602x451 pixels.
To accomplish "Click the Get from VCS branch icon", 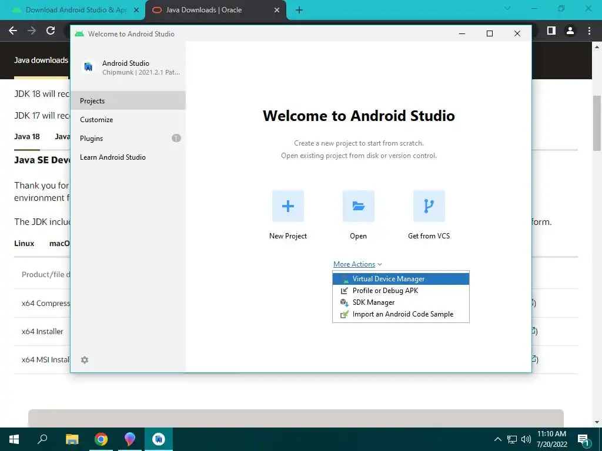I will (429, 206).
